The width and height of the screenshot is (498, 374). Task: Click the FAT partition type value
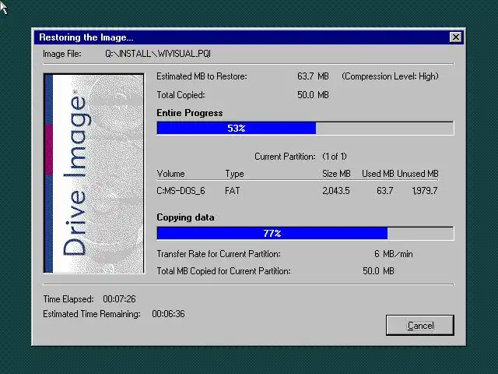[232, 191]
